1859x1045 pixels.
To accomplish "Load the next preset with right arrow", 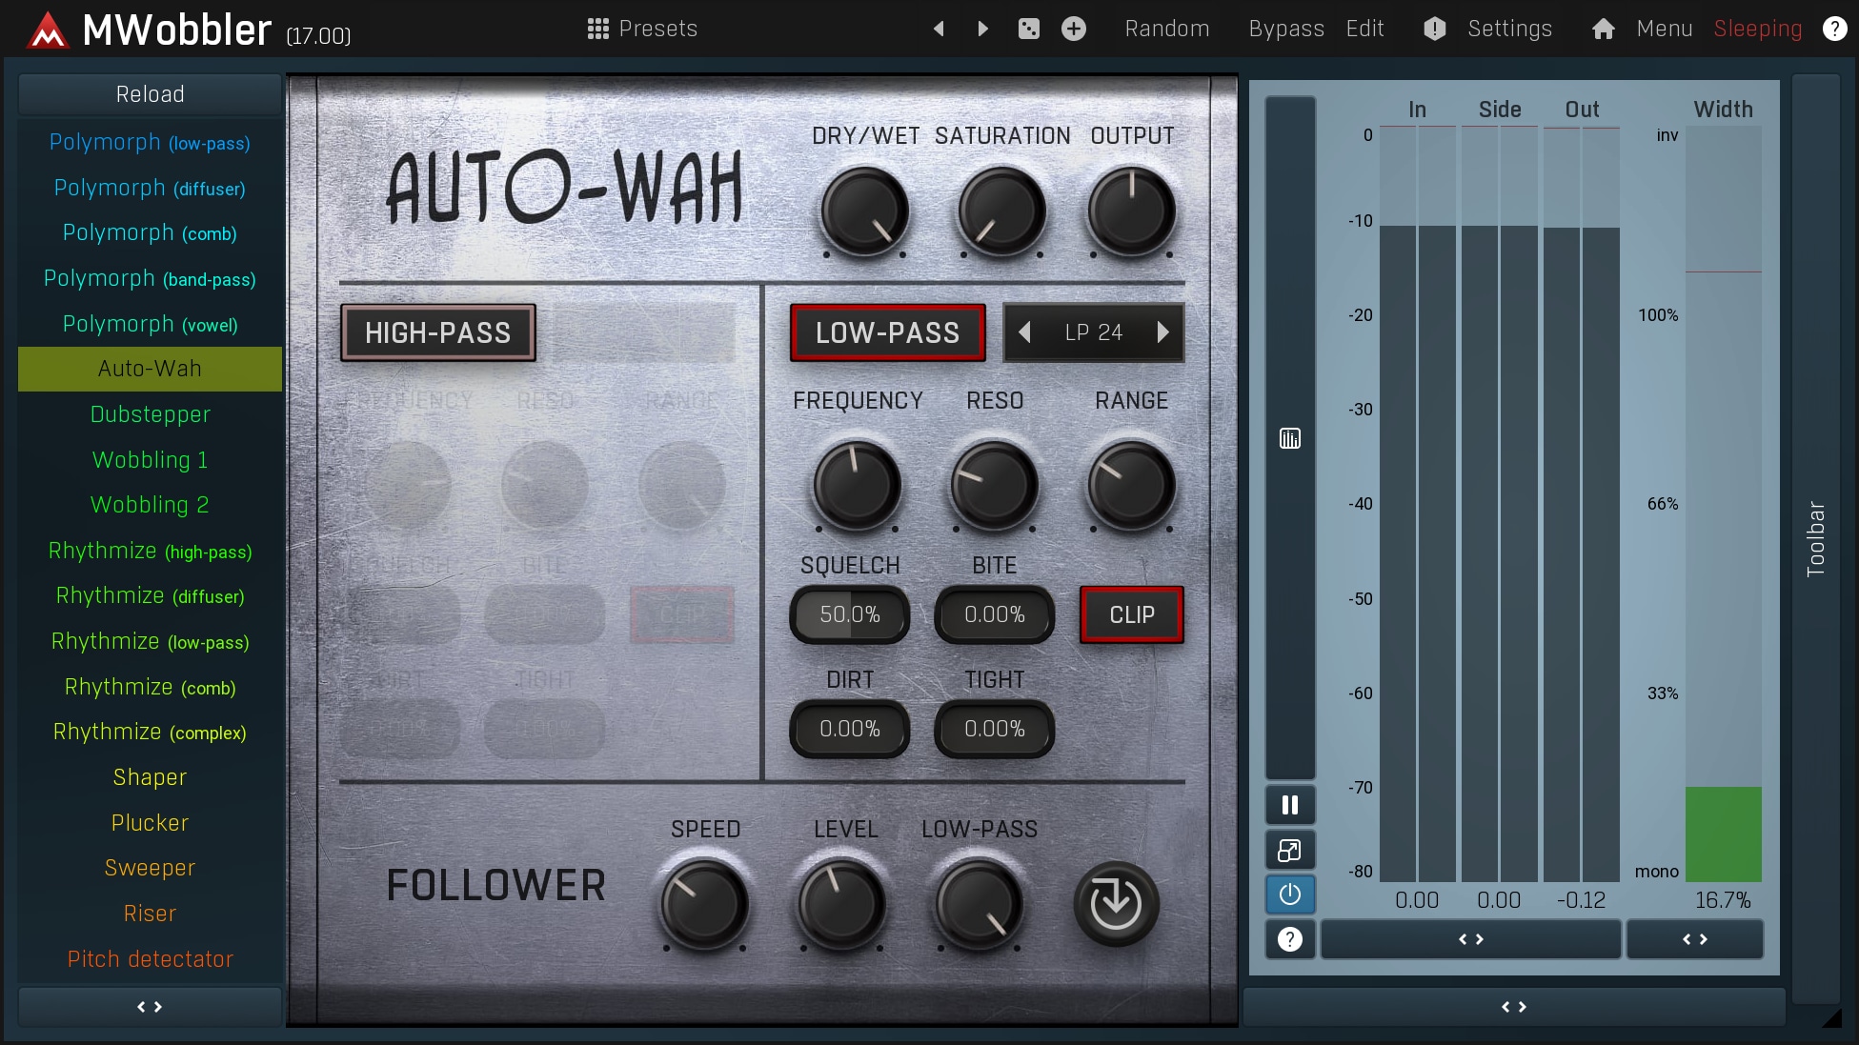I will click(983, 29).
